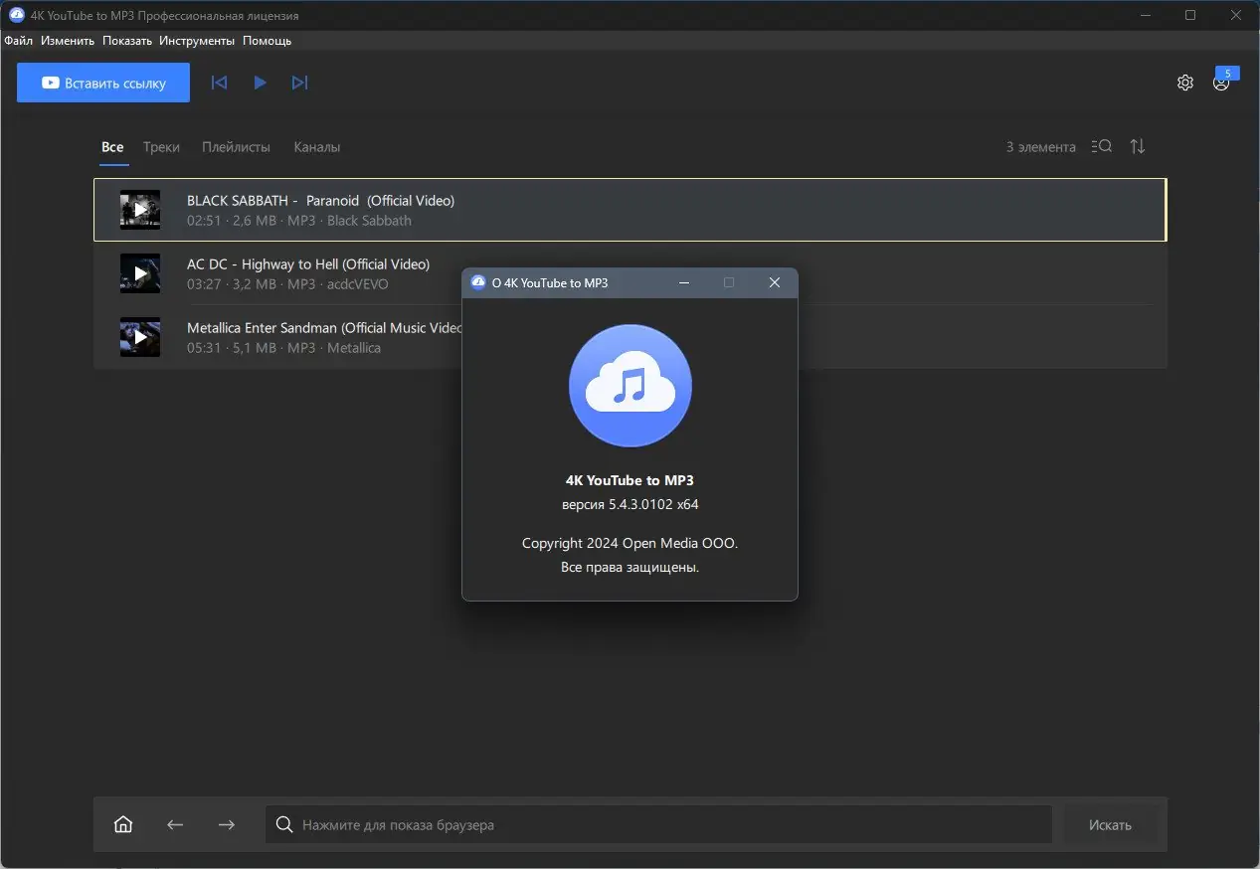Click the Искать button

(1110, 824)
